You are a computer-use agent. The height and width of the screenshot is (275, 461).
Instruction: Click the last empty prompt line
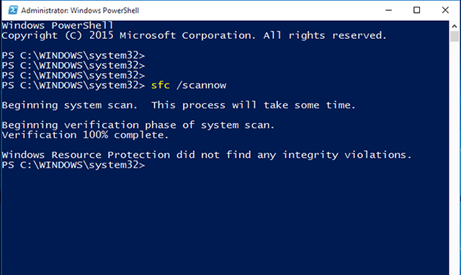point(73,165)
